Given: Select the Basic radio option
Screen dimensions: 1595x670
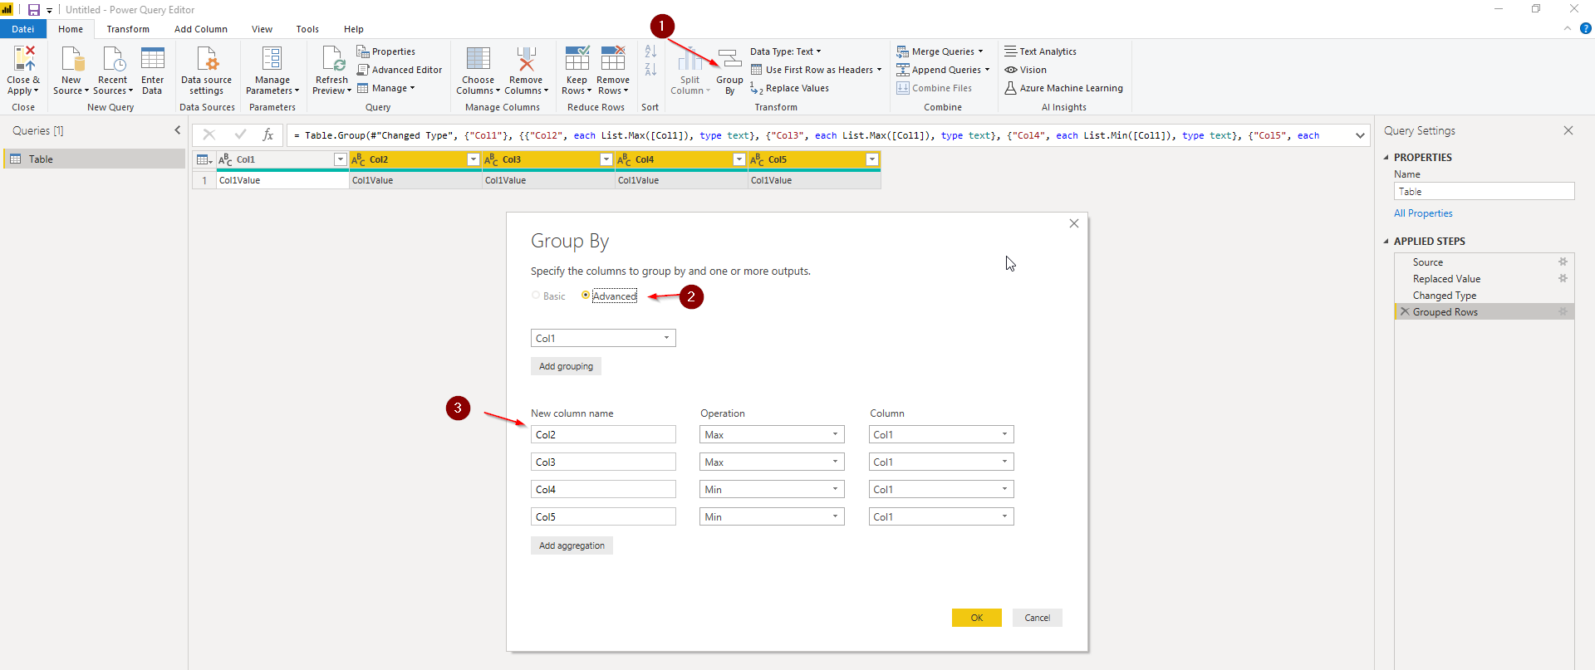Looking at the screenshot, I should 536,296.
